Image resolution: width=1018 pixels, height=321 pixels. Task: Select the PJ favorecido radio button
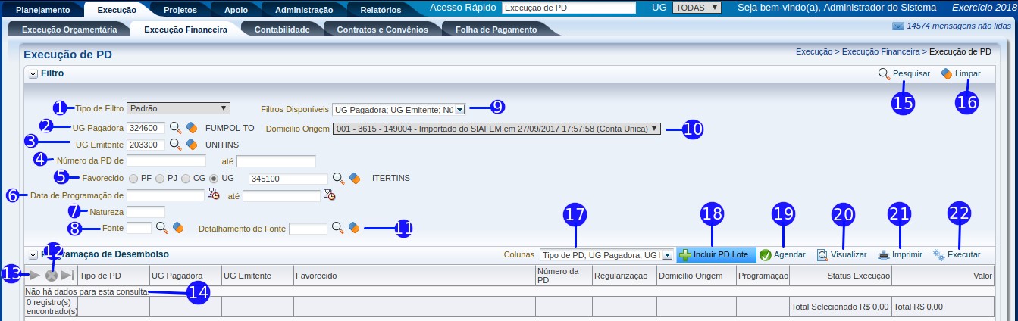(x=160, y=179)
